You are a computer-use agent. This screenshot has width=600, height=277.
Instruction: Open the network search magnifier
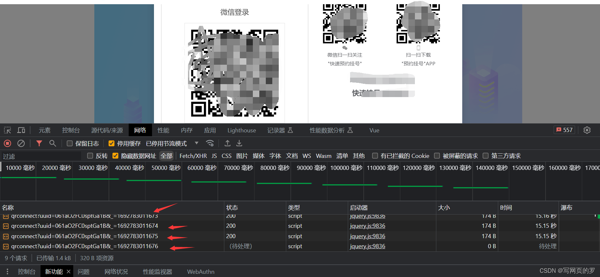(53, 143)
